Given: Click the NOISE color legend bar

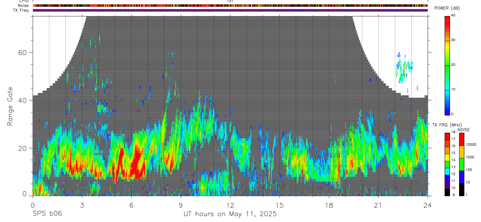Looking at the screenshot, I should 461,164.
